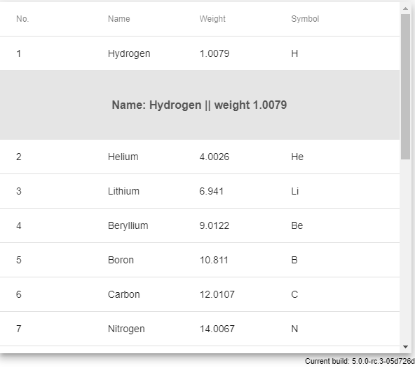Image resolution: width=415 pixels, height=368 pixels.
Task: Click weight value 9.0122
Action: 215,225
